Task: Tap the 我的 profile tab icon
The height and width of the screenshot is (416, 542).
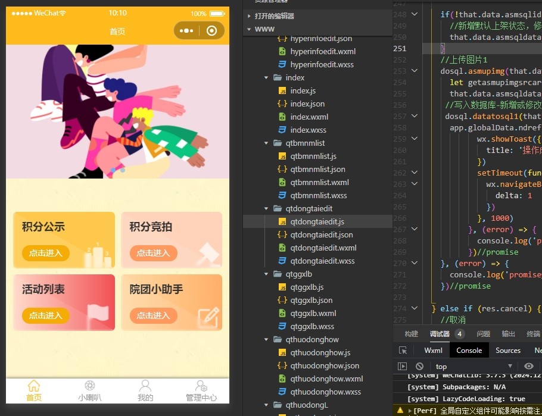Action: click(145, 386)
